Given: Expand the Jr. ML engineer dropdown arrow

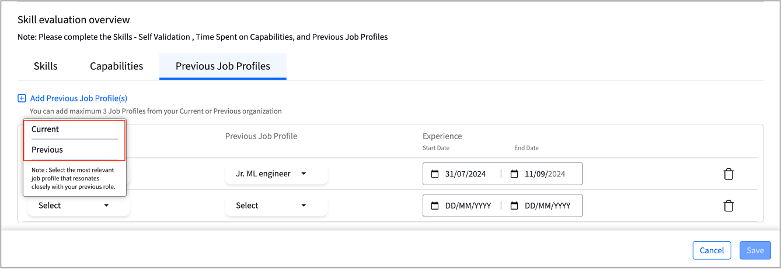Looking at the screenshot, I should (304, 174).
